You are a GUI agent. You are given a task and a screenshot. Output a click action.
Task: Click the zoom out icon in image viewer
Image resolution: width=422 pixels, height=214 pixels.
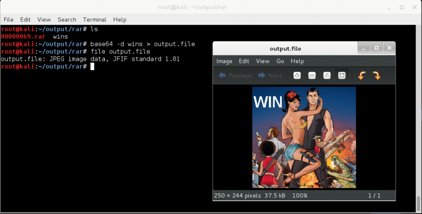coord(312,75)
